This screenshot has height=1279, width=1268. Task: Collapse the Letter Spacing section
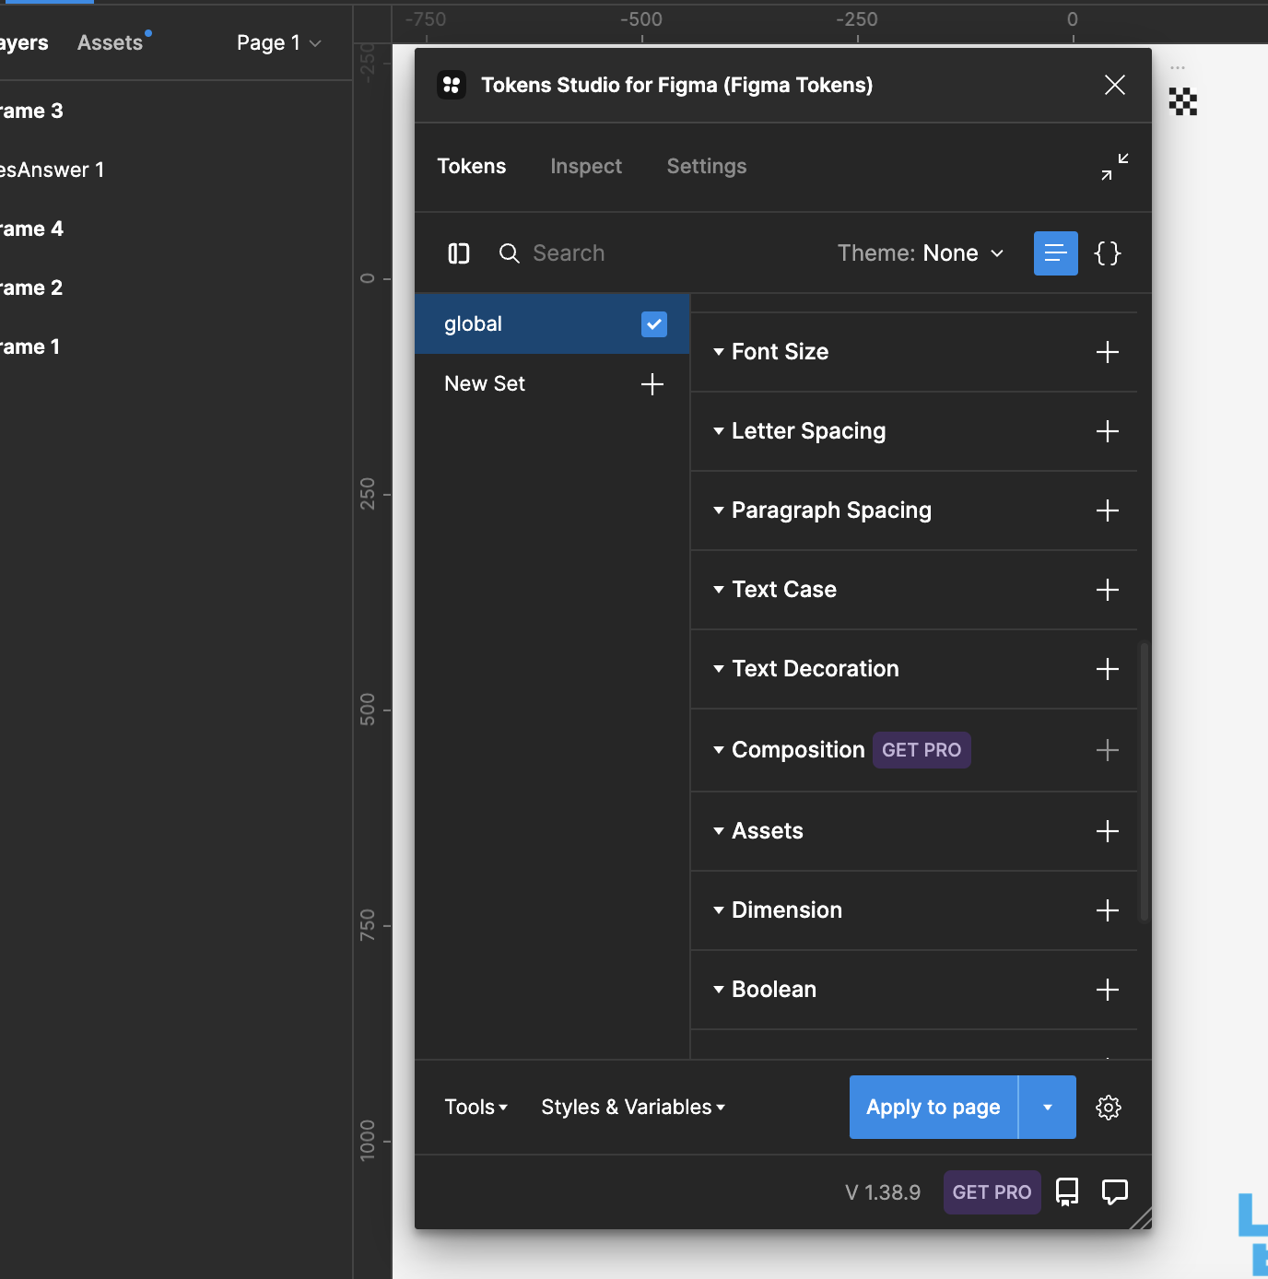719,431
